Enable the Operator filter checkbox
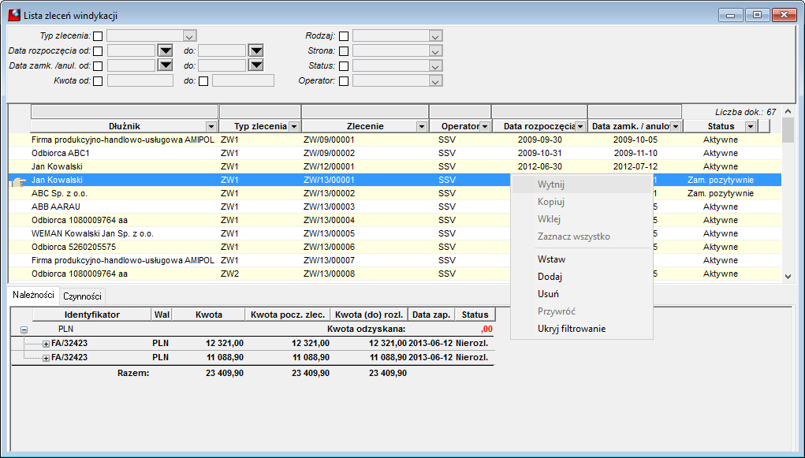Viewport: 805px width, 458px height. click(344, 81)
